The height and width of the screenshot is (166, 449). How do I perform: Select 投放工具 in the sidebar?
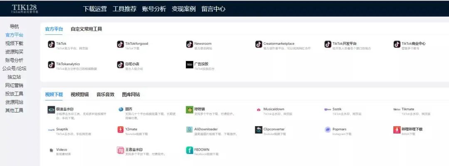(x=14, y=94)
